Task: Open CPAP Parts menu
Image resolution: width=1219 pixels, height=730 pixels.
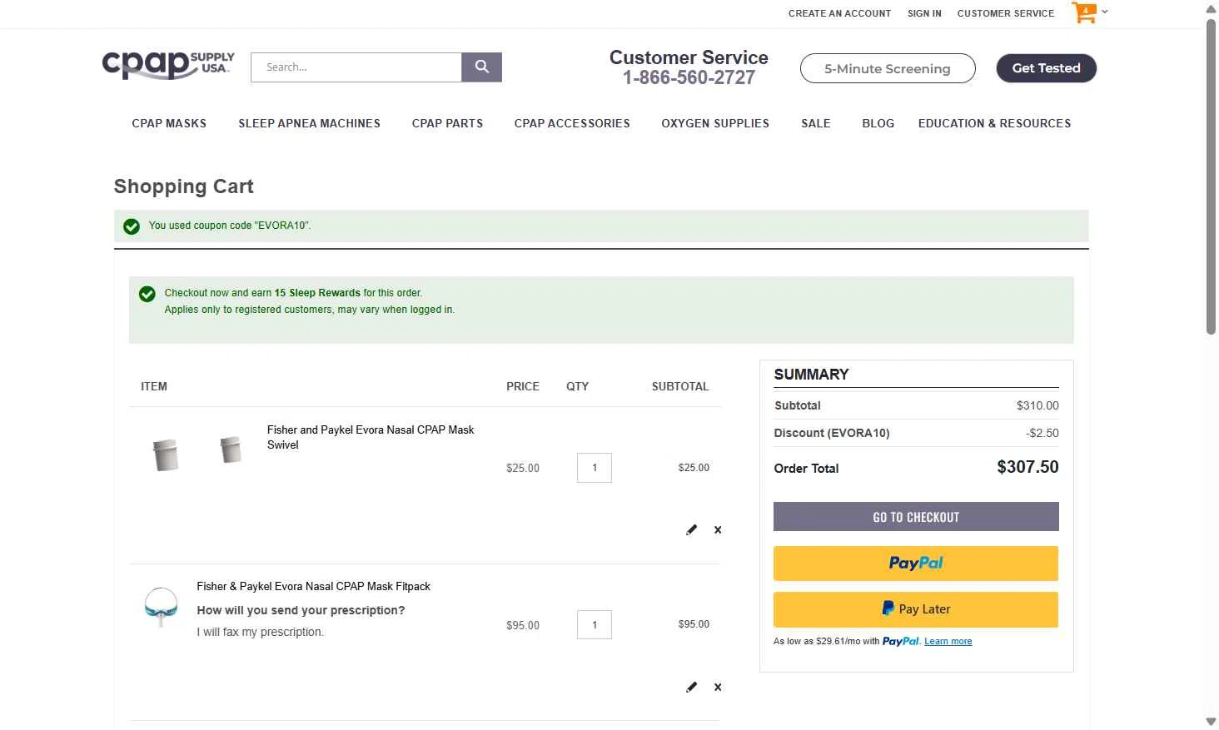Action: [447, 123]
